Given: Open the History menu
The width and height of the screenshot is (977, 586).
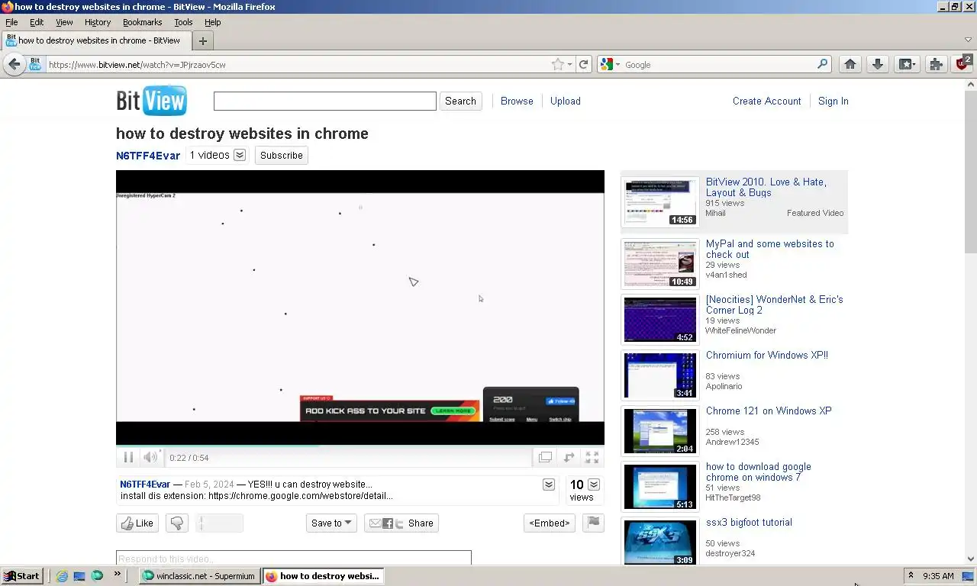Looking at the screenshot, I should tap(98, 22).
